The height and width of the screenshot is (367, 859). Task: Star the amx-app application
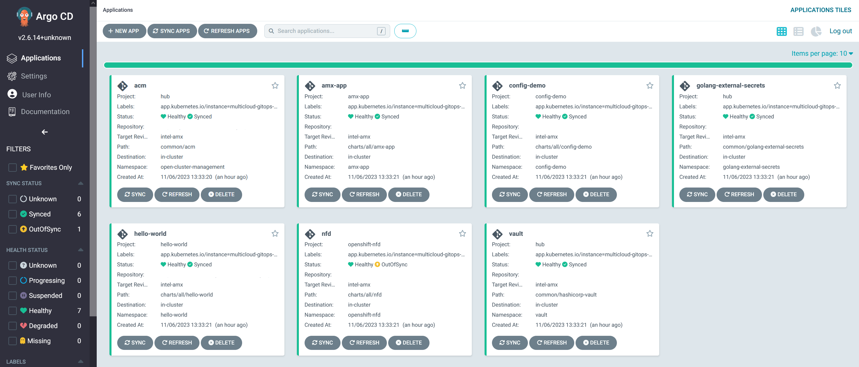(x=462, y=86)
